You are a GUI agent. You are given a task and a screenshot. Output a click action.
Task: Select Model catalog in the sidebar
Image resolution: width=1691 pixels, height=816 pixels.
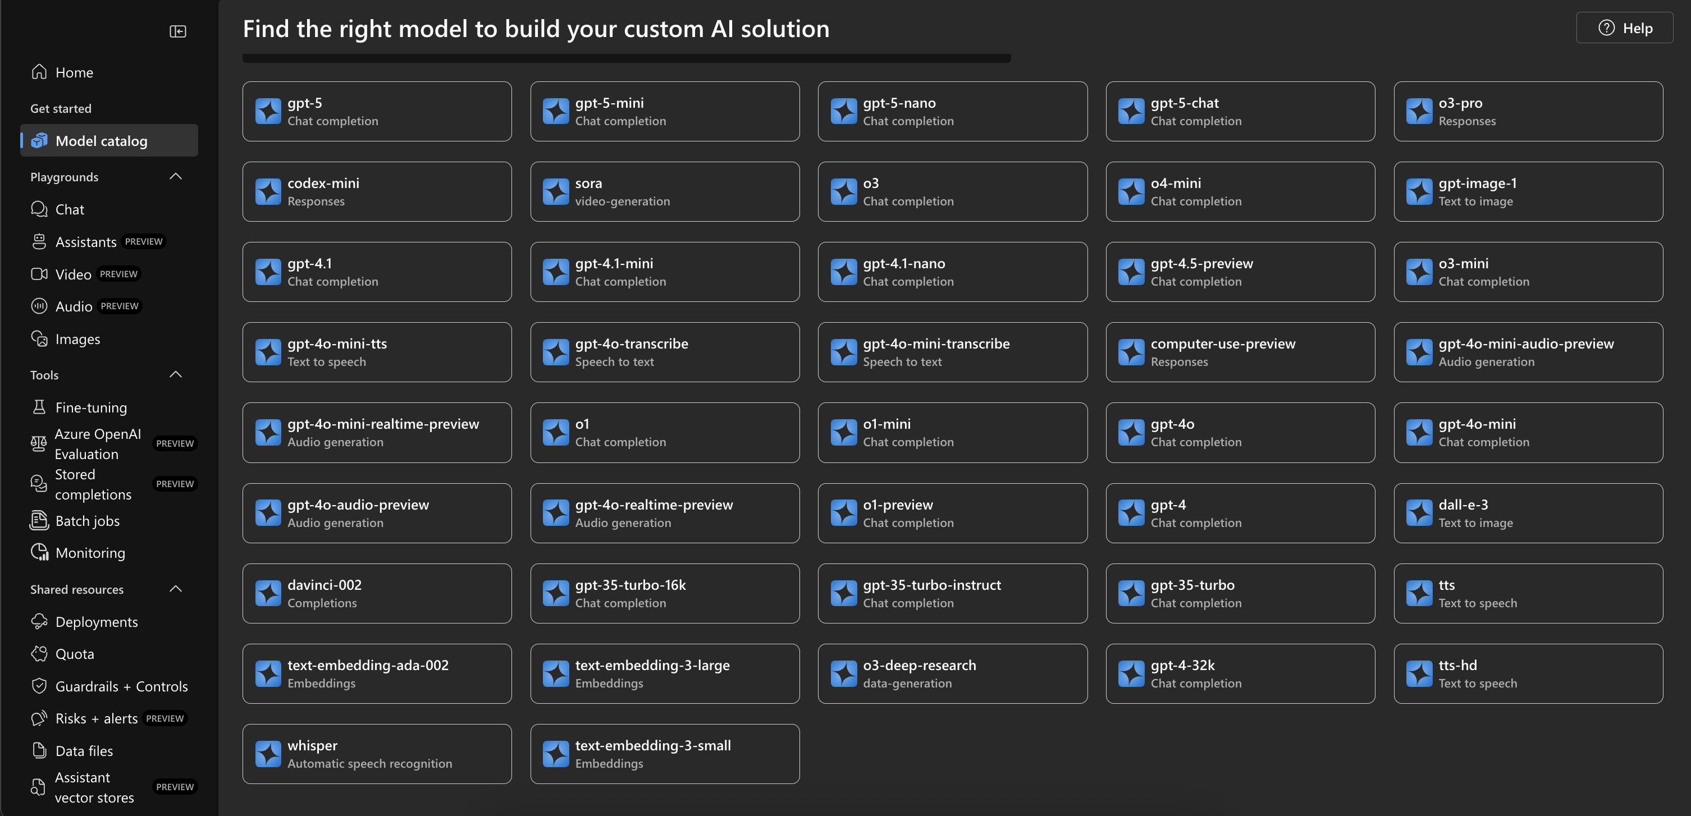click(x=100, y=140)
